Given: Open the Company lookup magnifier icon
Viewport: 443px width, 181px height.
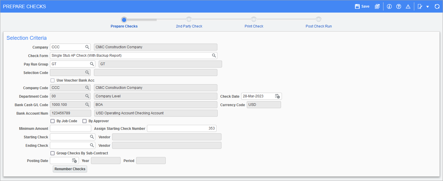Looking at the screenshot, I should pos(87,47).
